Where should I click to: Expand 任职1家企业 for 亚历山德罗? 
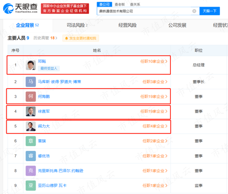pos(155,186)
